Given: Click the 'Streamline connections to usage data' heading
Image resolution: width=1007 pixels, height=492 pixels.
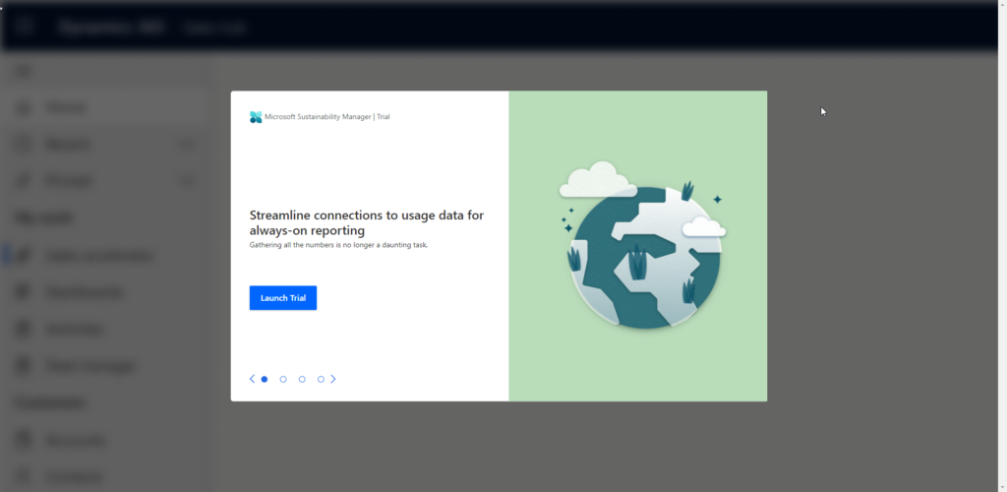Looking at the screenshot, I should pyautogui.click(x=367, y=223).
